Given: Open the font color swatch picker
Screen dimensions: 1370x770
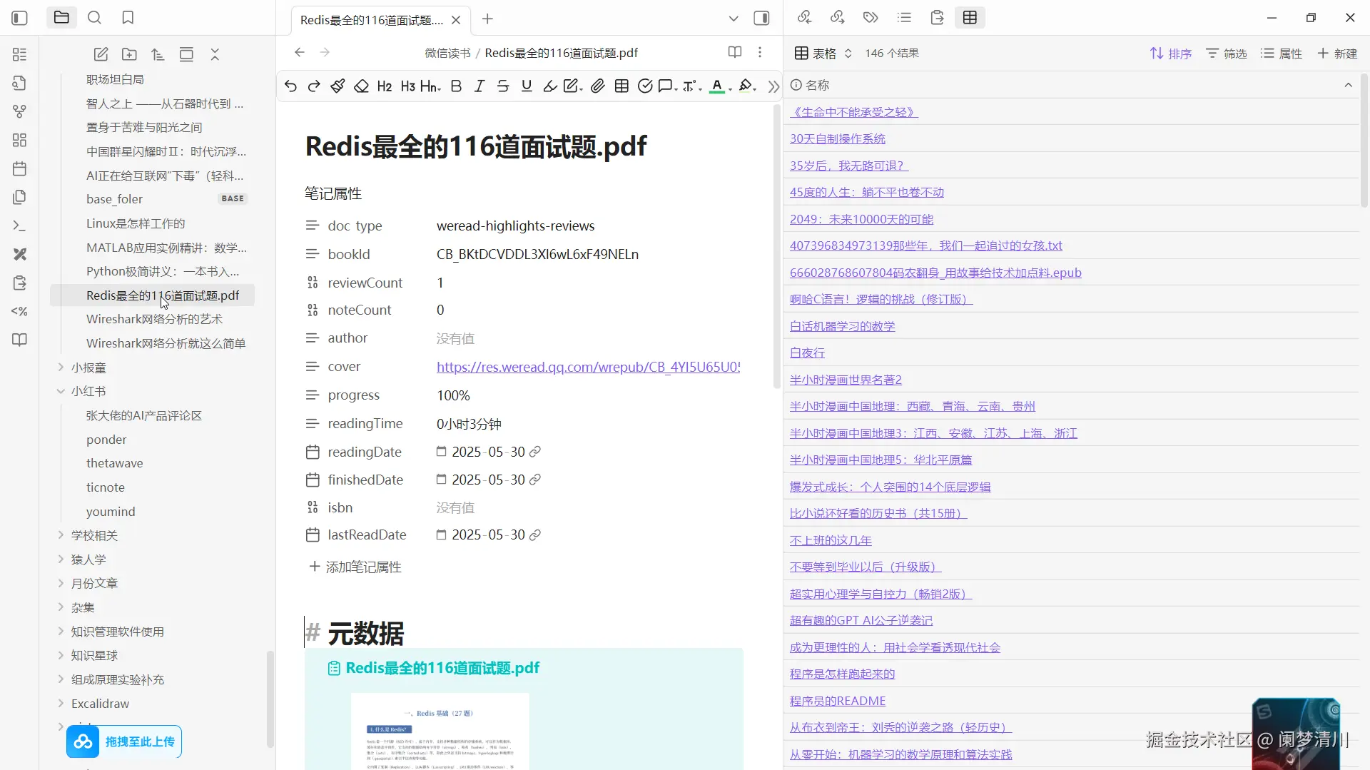Looking at the screenshot, I should pyautogui.click(x=719, y=86).
